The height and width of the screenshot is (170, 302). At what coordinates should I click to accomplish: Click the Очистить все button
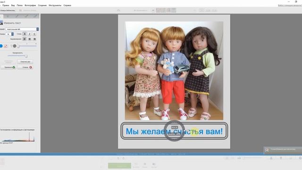pyautogui.click(x=25, y=62)
